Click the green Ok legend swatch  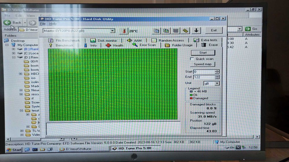(191, 95)
